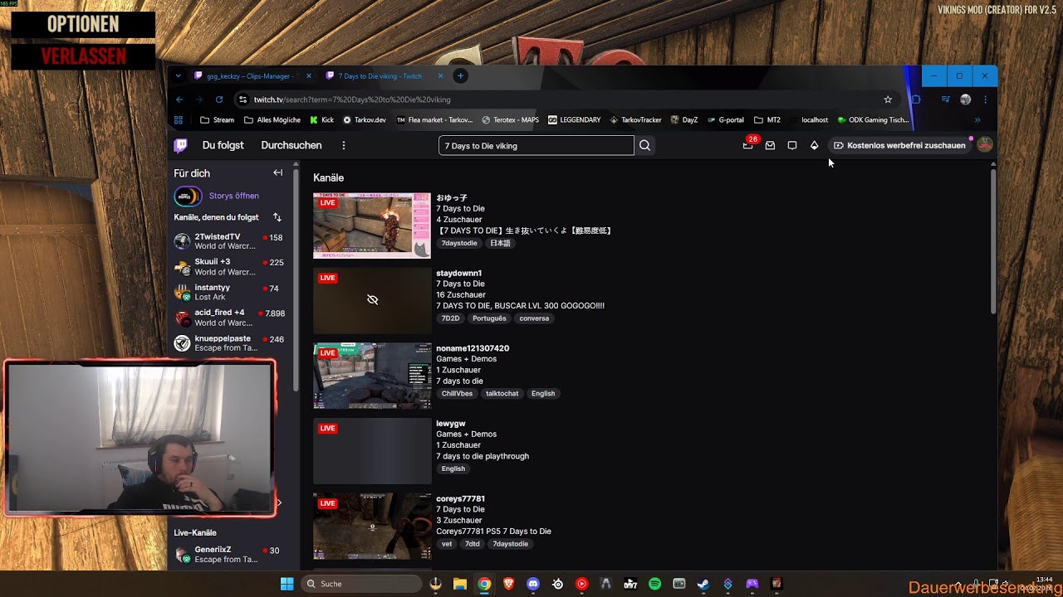Select the 7 Days to Die viking tab
1063x597 pixels.
(380, 76)
